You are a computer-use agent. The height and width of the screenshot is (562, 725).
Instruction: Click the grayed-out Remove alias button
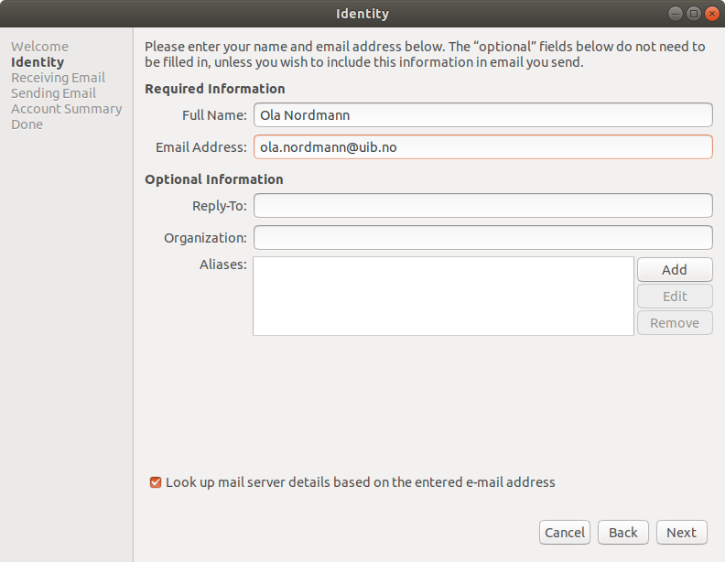tap(675, 323)
